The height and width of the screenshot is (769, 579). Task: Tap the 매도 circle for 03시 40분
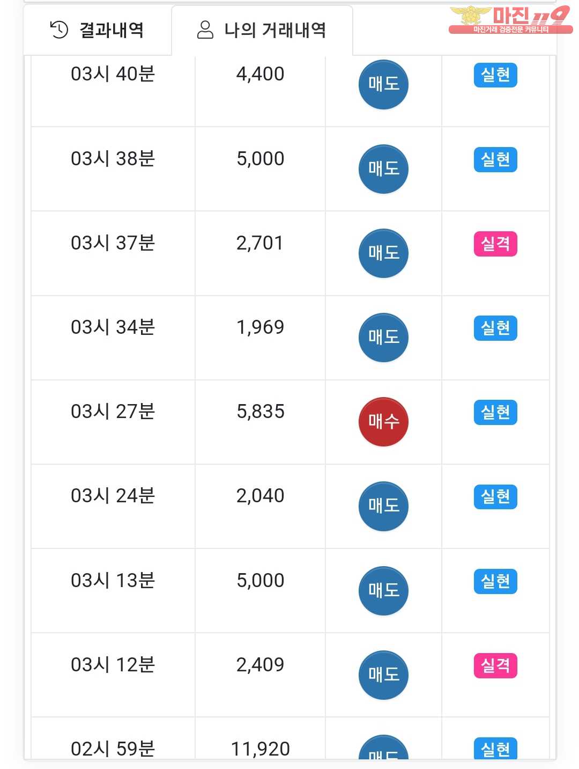point(383,84)
